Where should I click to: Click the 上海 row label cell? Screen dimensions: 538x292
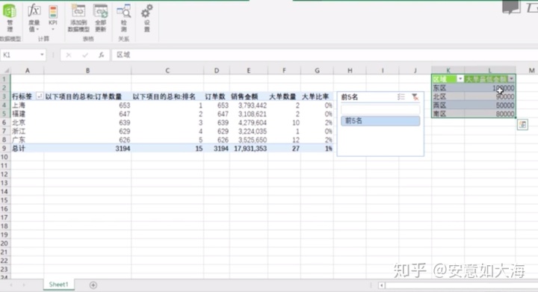28,105
